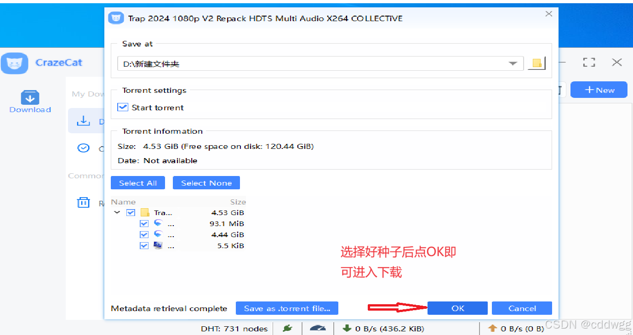
Task: Click the Name column header
Action: coord(123,202)
